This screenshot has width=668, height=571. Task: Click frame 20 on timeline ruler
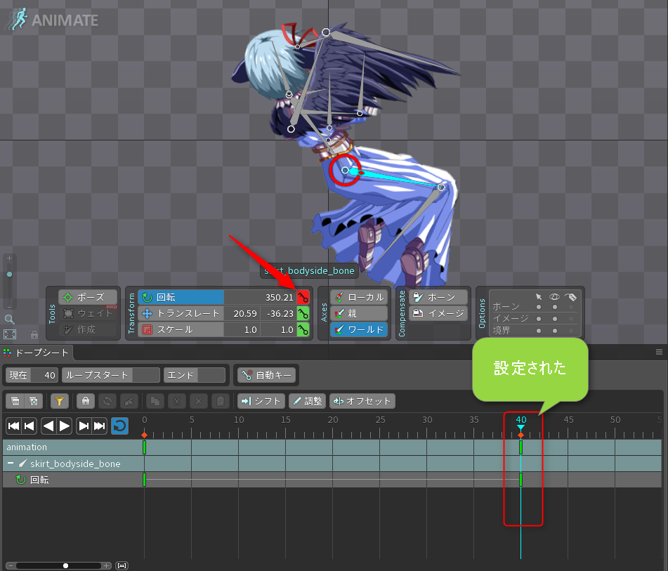click(333, 420)
